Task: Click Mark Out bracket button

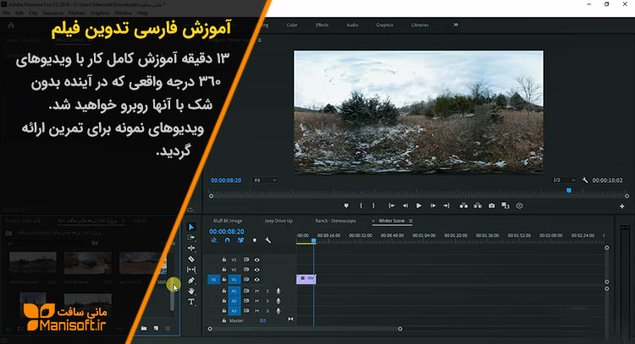Action: [373, 205]
